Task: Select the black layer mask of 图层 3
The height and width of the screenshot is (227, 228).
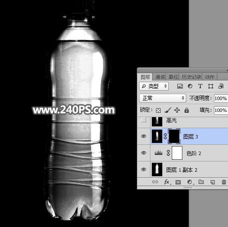Action: (174, 136)
